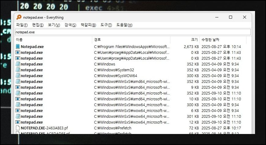Select the file name NOTEPAD.EXE-2463ABE3.pf
This screenshot has width=266, height=145.
44,128
